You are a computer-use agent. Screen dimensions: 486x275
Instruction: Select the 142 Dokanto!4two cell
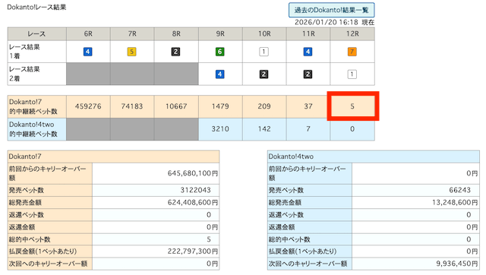pos(264,129)
